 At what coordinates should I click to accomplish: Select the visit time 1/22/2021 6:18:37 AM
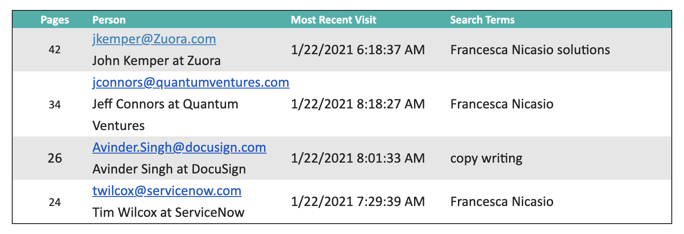click(358, 50)
